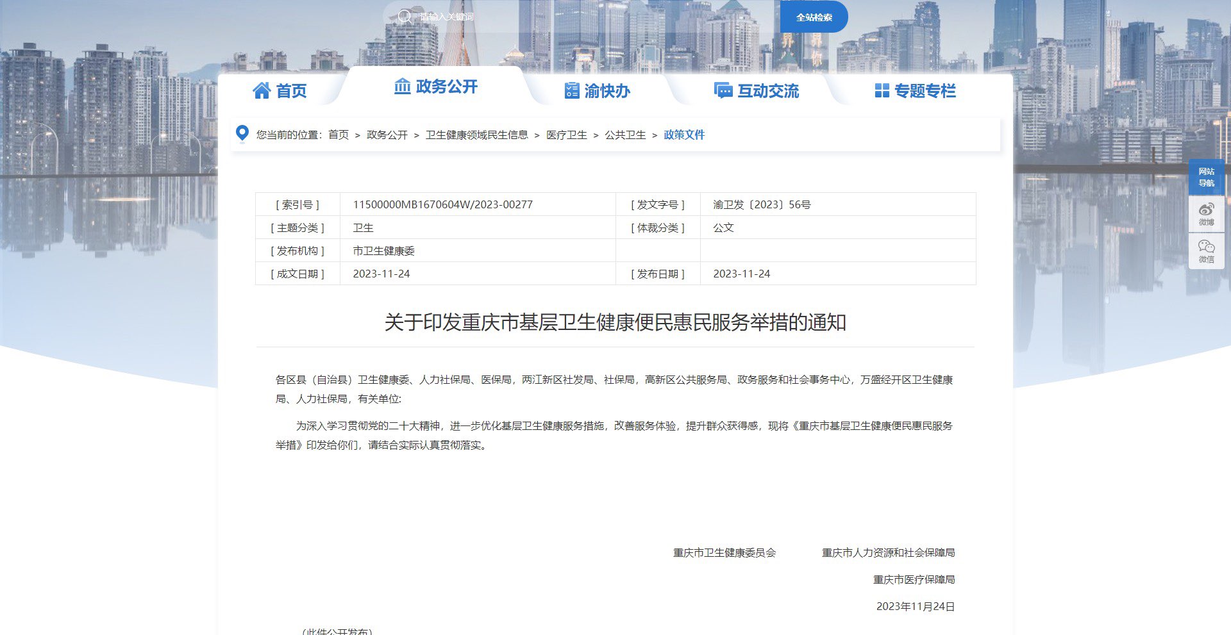
Task: Click the chat bubble icon beside 互动交流
Action: click(x=723, y=91)
